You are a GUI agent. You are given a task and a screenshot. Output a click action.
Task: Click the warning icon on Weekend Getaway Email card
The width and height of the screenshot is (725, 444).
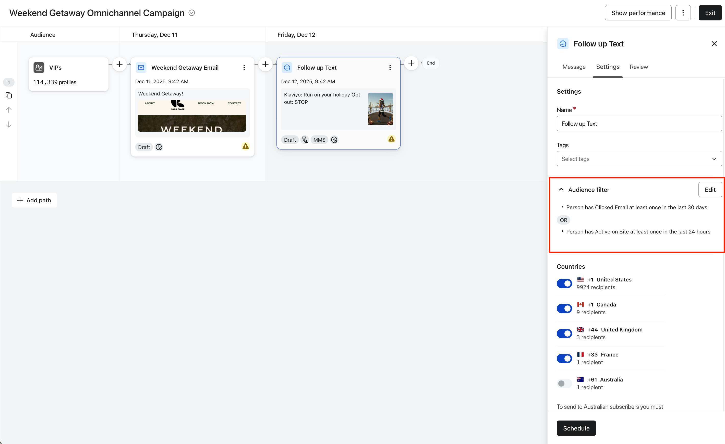pos(245,146)
